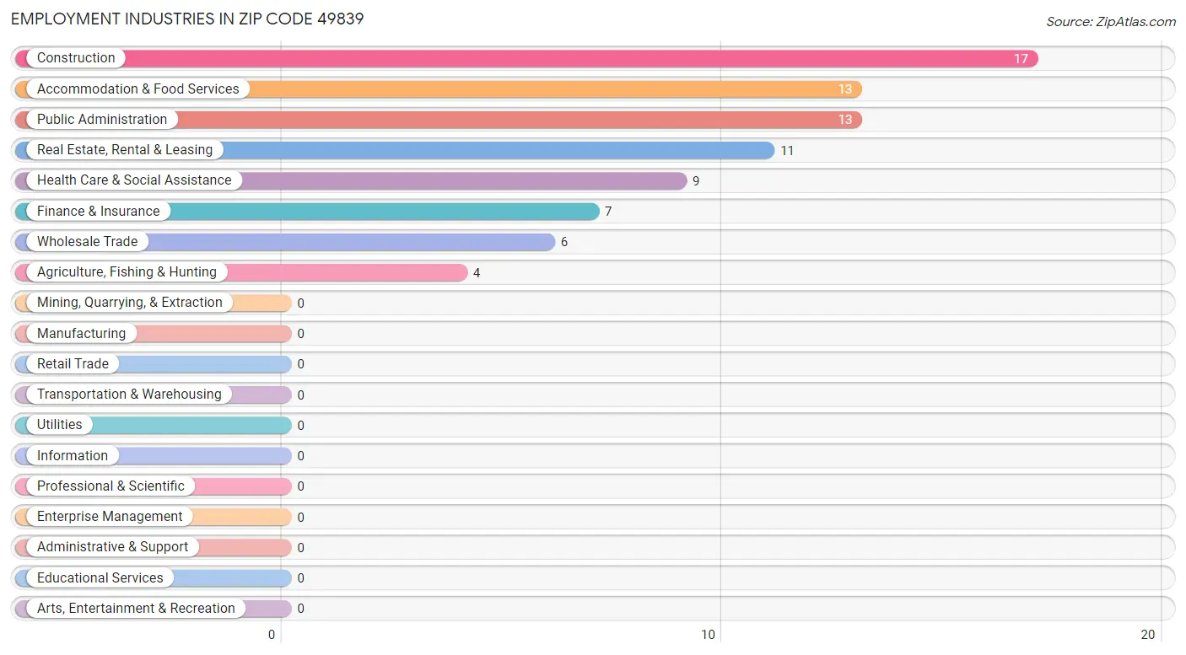Select Transportation & Warehousing label

129,395
